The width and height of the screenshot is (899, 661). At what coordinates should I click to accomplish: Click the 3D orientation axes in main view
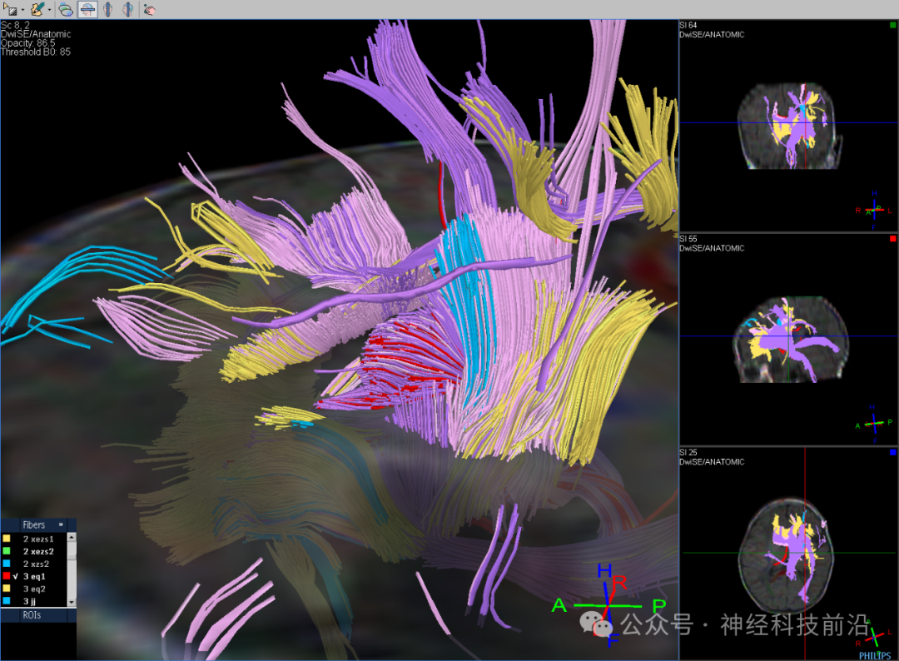tap(608, 605)
